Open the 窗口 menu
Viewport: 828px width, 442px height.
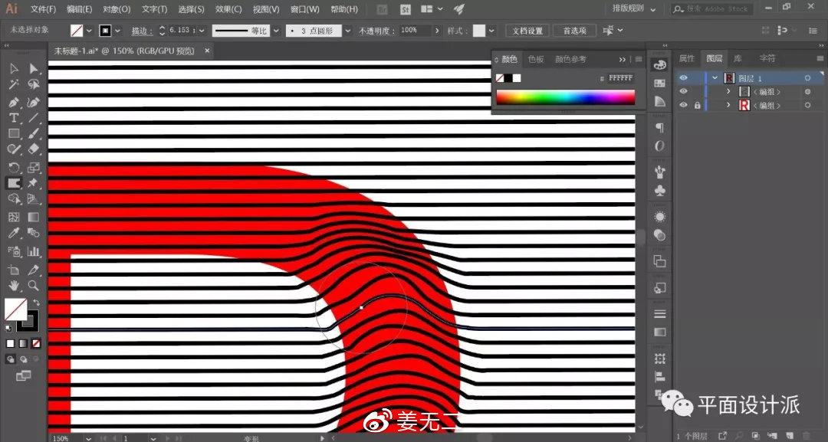click(x=304, y=9)
